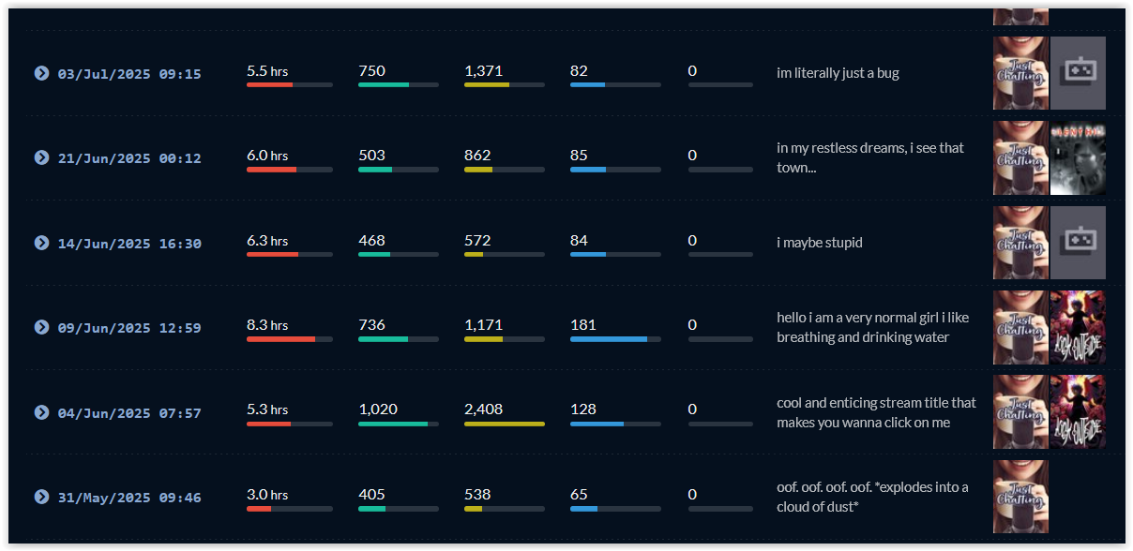Click the 538 value
The width and height of the screenshot is (1133, 551).
477,495
